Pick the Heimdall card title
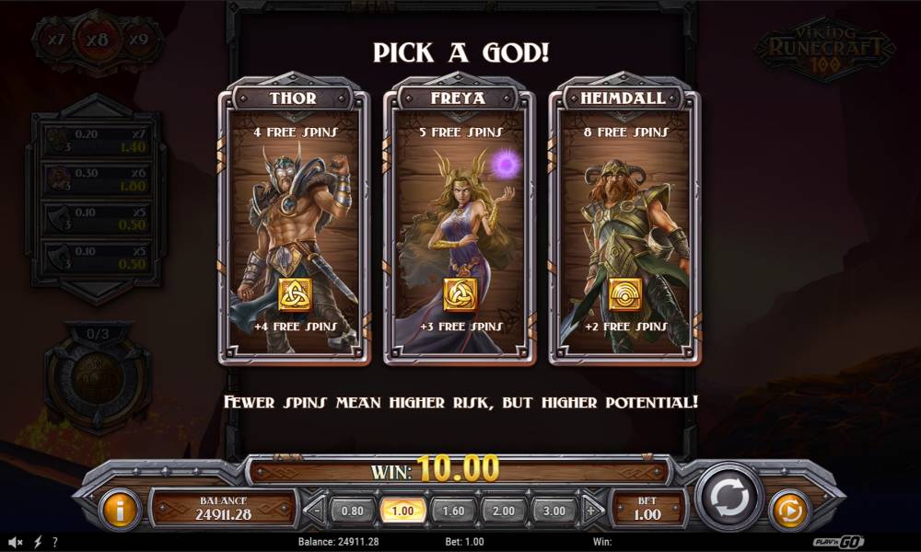 coord(624,98)
